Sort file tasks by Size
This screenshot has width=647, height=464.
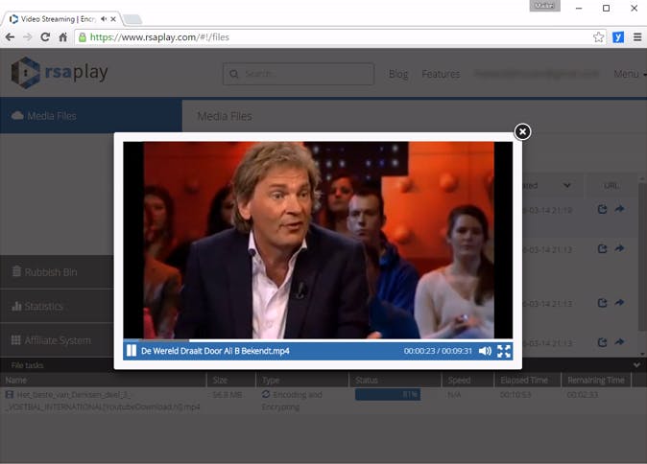click(x=220, y=380)
